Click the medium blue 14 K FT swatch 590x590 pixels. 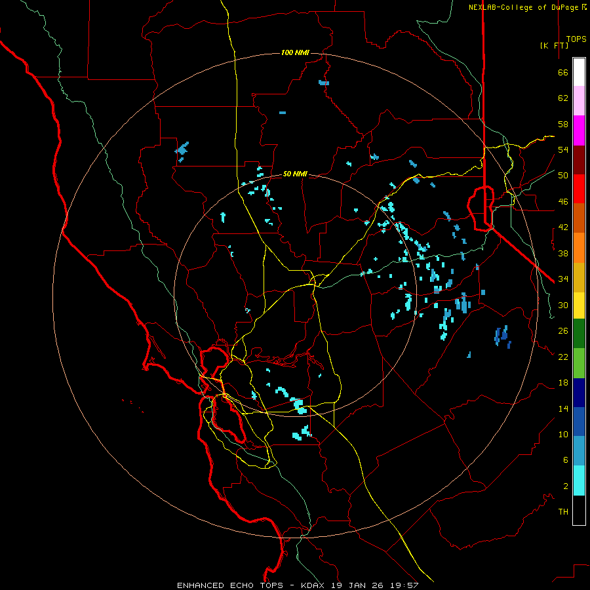pos(579,422)
